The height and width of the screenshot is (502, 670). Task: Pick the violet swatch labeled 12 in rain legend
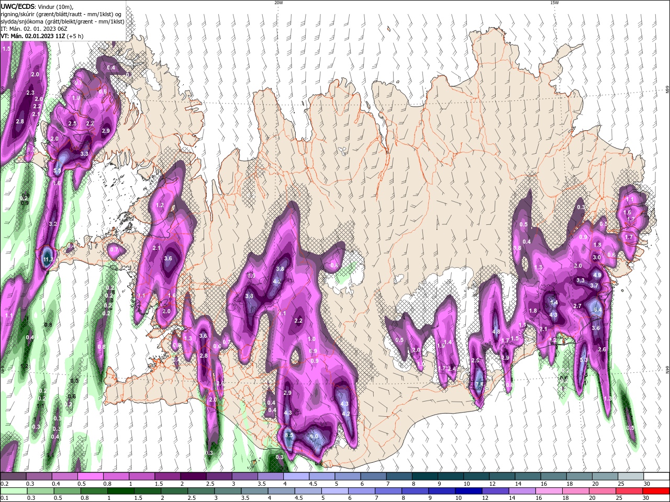[495, 491]
